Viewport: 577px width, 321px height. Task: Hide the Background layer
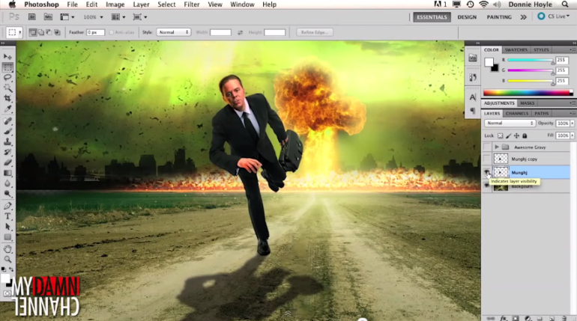pos(487,186)
